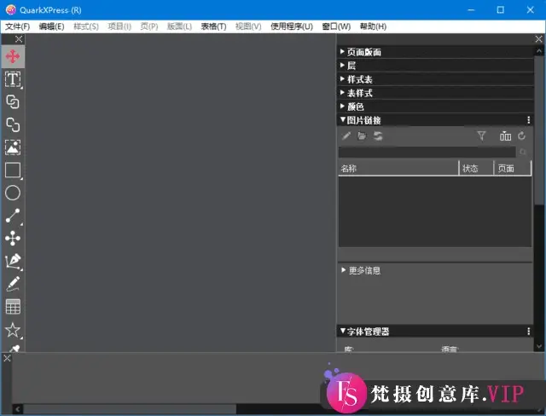Select the Item (move) tool

point(13,57)
